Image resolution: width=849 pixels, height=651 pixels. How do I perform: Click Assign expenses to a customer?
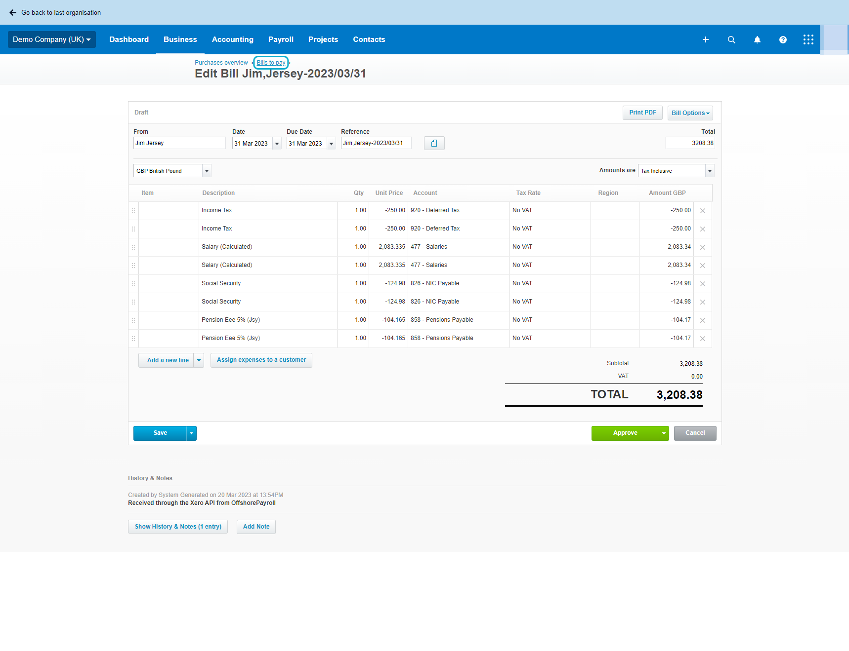pyautogui.click(x=261, y=360)
